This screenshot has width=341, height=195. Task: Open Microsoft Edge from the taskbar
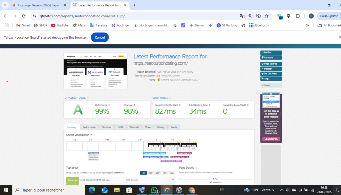click(92, 190)
